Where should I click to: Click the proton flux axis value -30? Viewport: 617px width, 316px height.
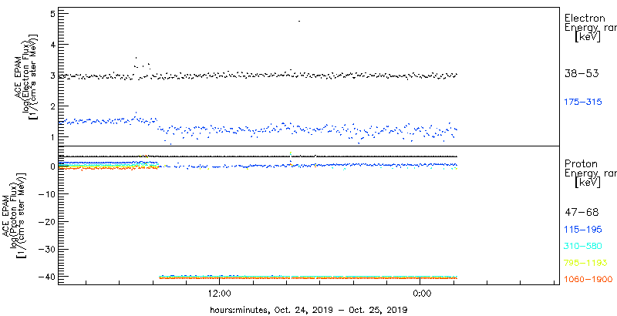pyautogui.click(x=46, y=249)
